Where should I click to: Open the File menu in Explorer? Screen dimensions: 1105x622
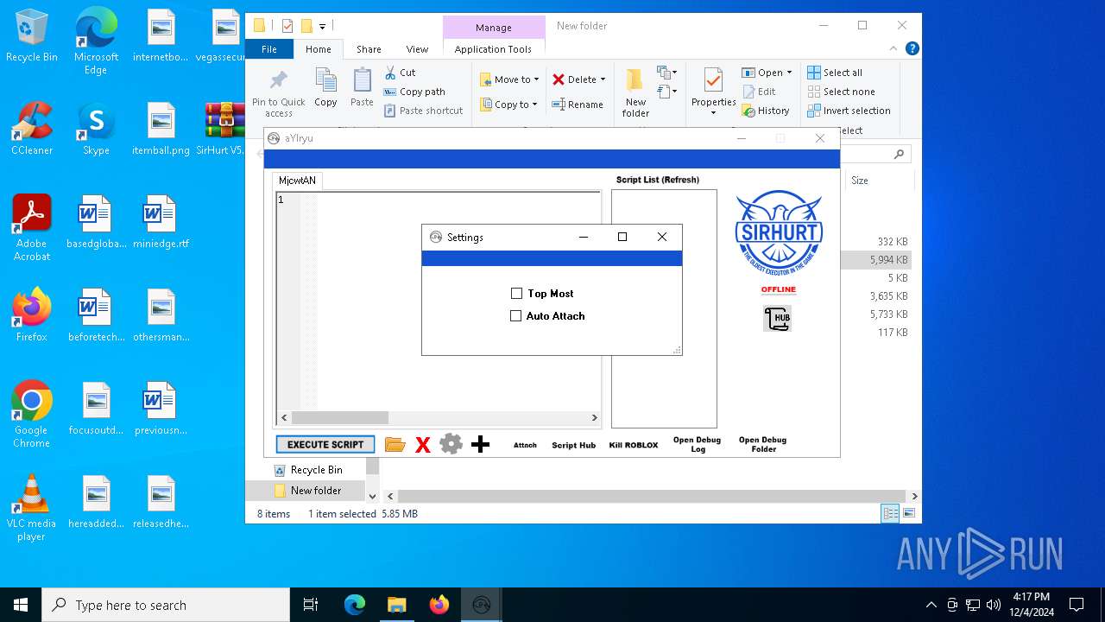[269, 49]
